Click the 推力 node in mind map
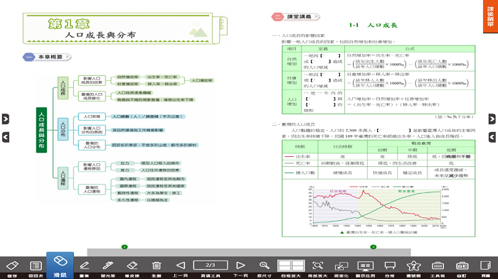The image size is (498, 279). (124, 170)
